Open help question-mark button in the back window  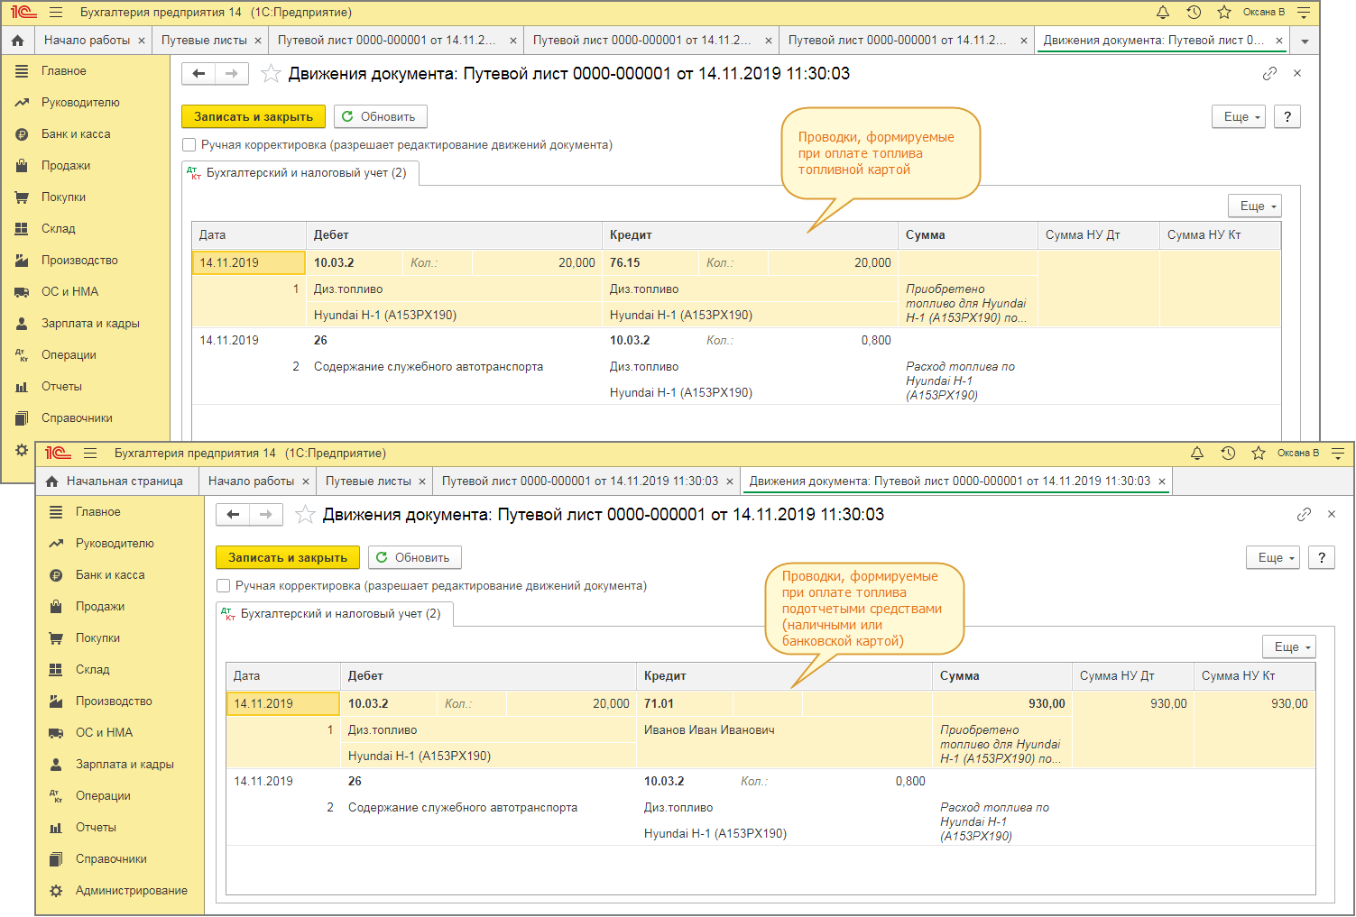[1287, 116]
